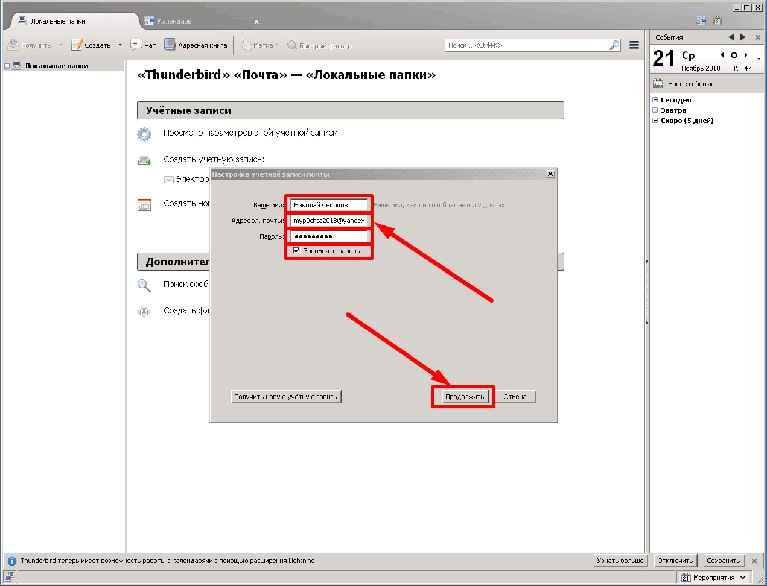Click the date number 21
The width and height of the screenshot is (767, 586).
pos(664,58)
